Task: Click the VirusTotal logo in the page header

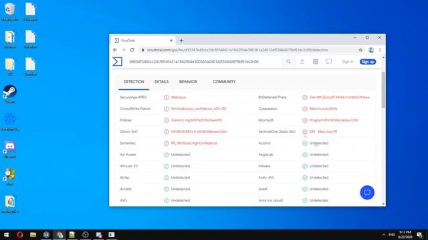Action: 118,62
